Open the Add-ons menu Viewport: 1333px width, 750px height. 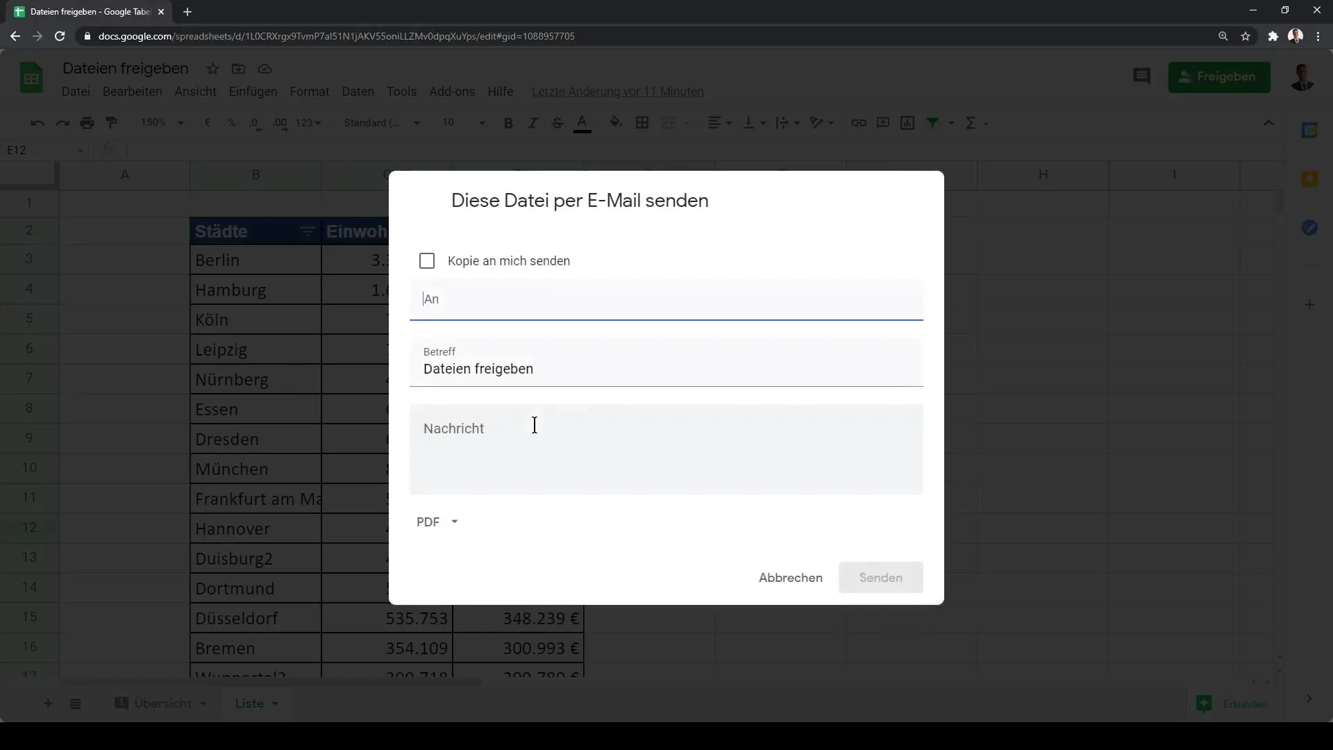point(452,92)
